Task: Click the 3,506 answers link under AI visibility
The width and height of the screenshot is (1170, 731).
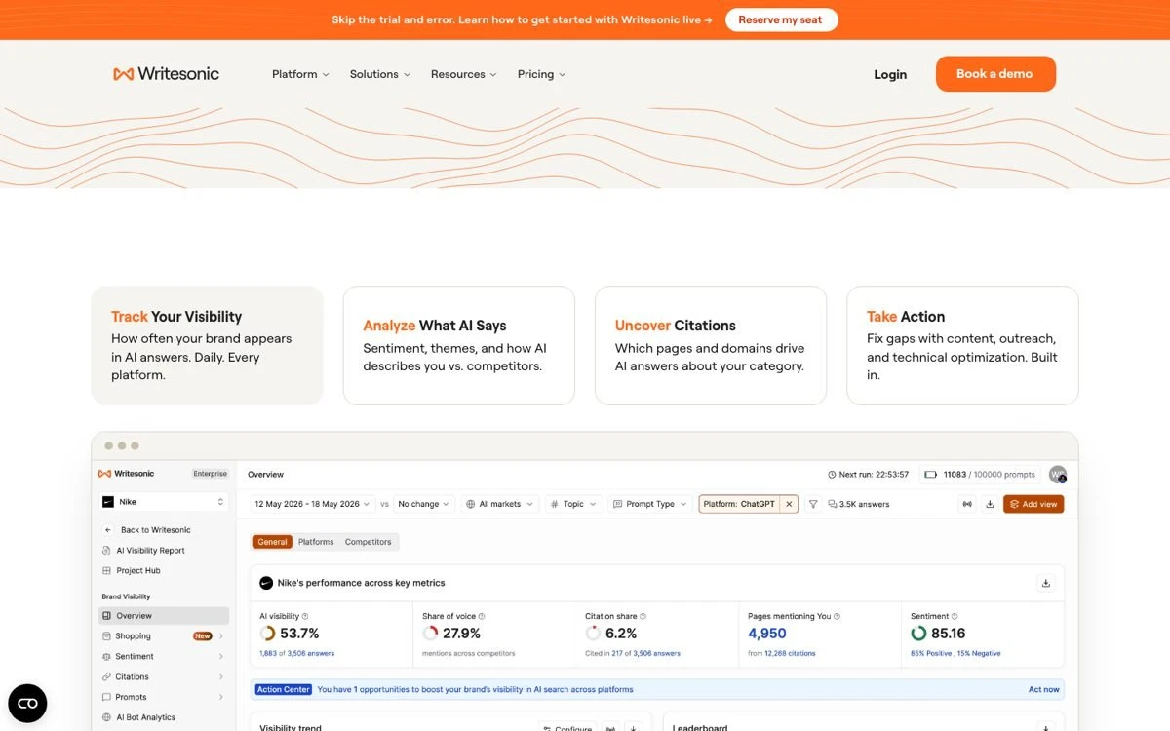Action: 311,653
